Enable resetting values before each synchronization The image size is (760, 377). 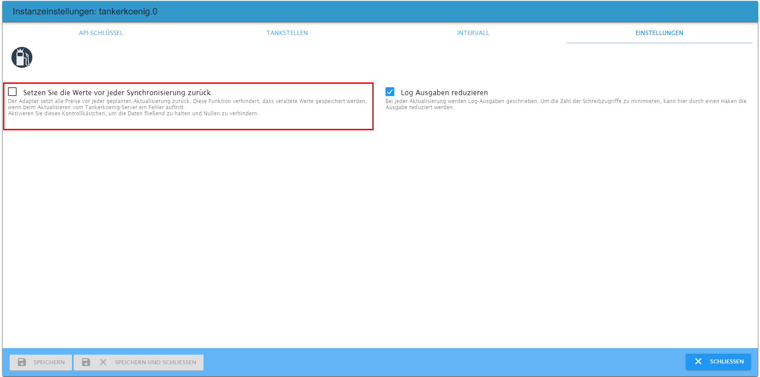[x=12, y=92]
